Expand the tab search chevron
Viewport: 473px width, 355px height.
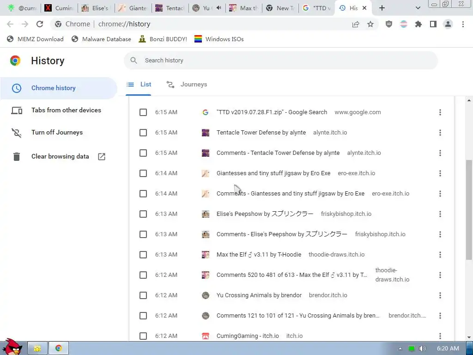coord(418,8)
